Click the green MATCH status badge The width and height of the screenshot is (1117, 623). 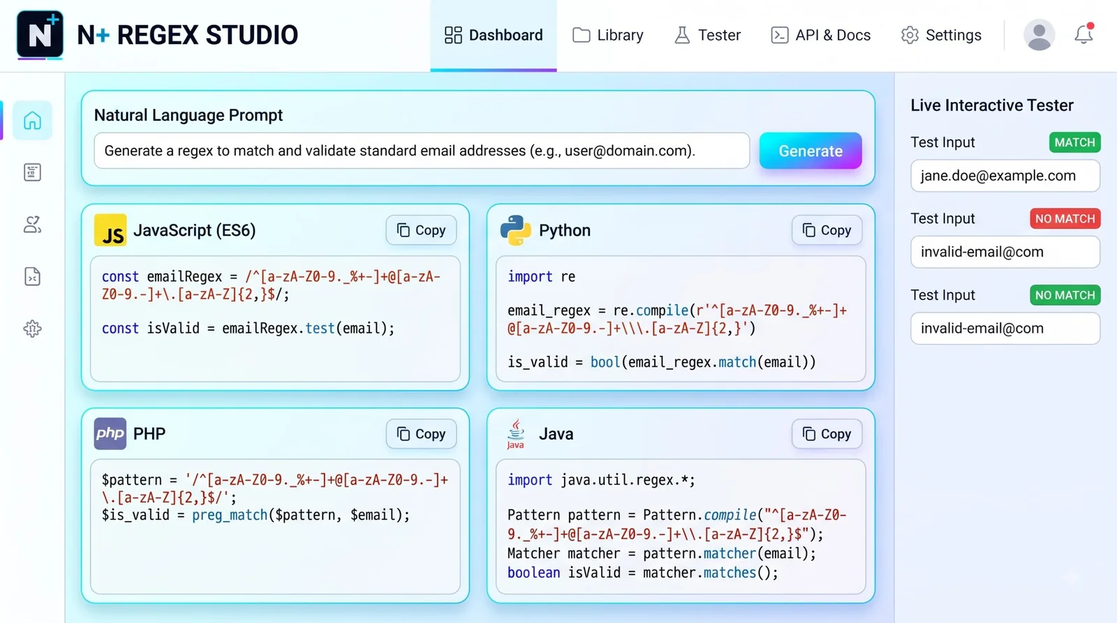click(x=1074, y=142)
